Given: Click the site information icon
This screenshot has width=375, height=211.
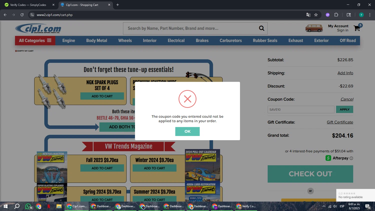Looking at the screenshot, I should [x=32, y=15].
